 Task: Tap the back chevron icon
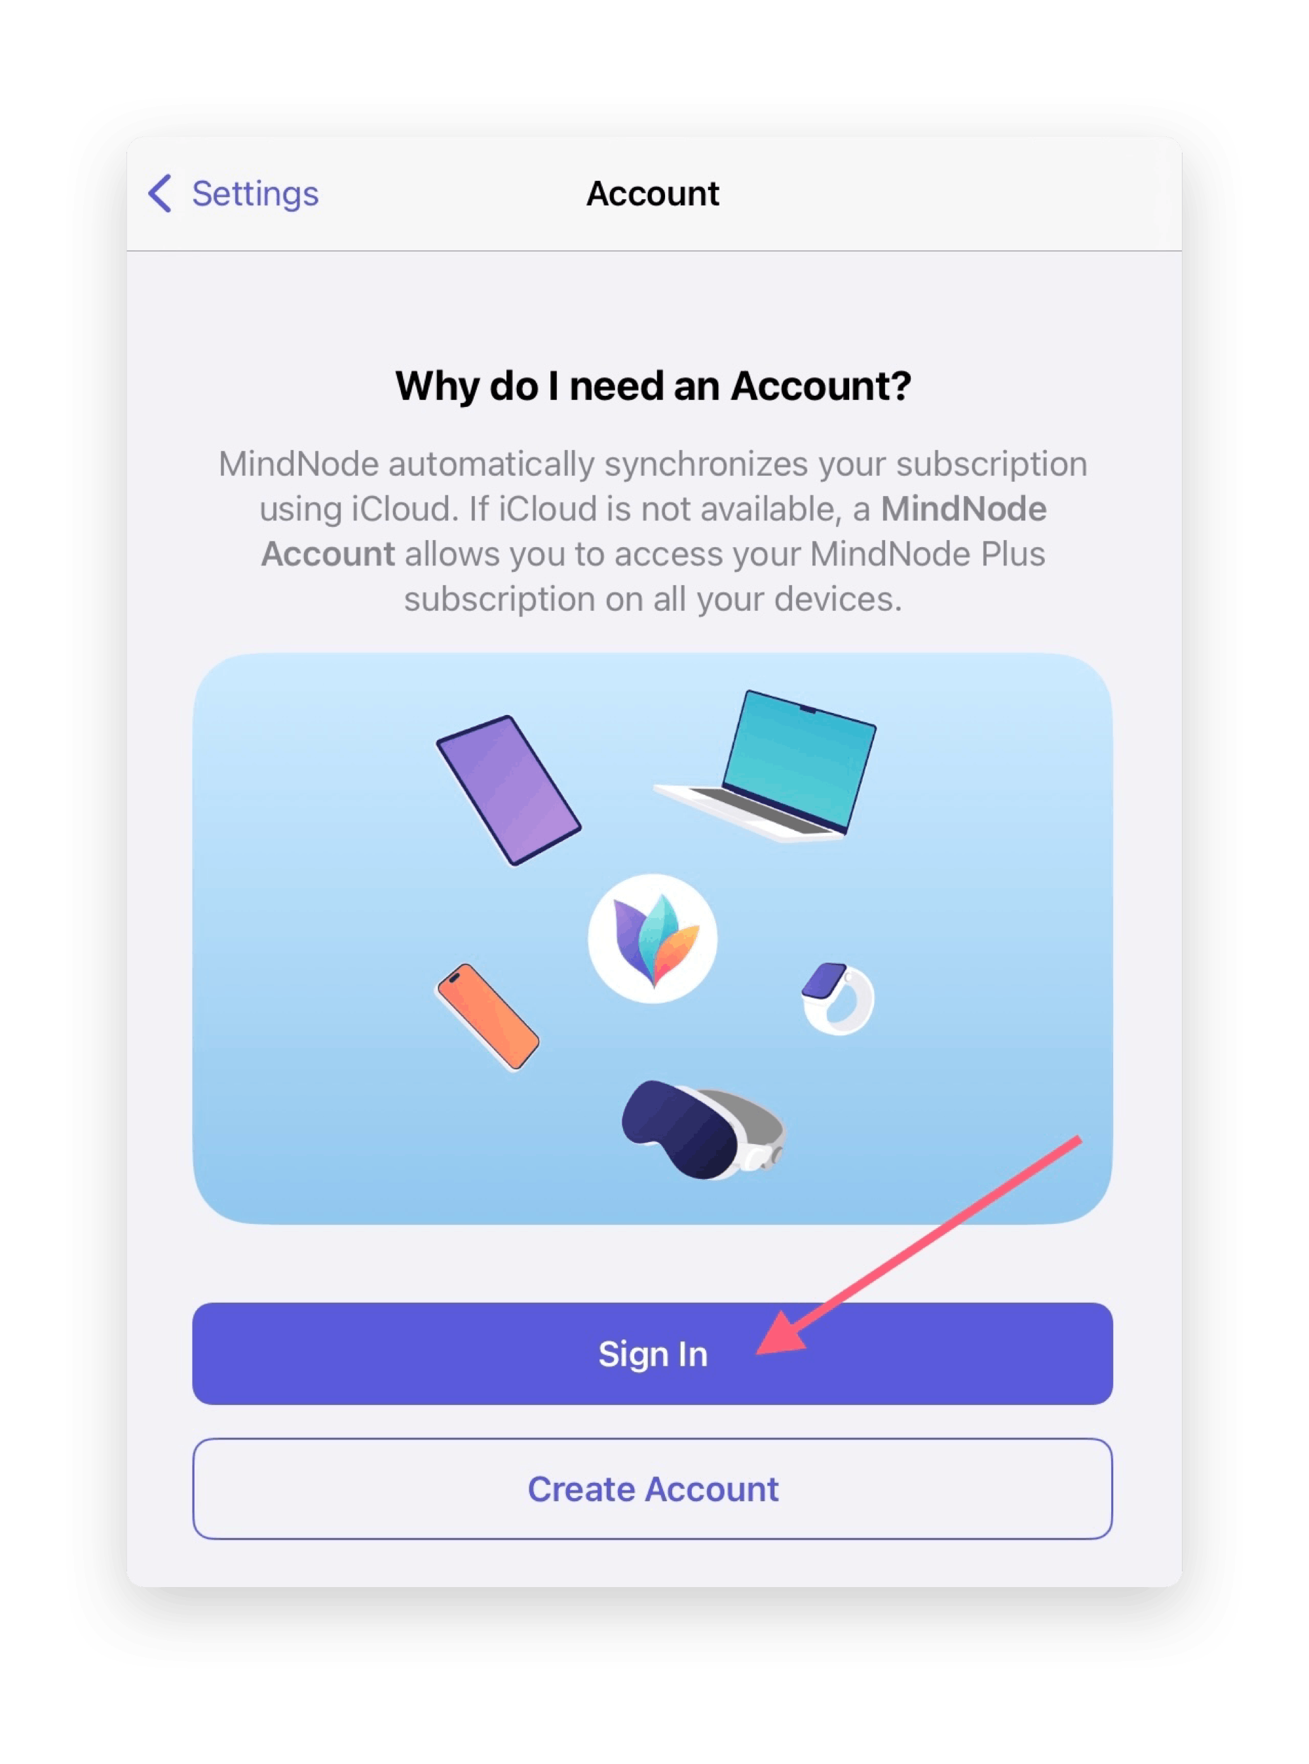click(160, 193)
